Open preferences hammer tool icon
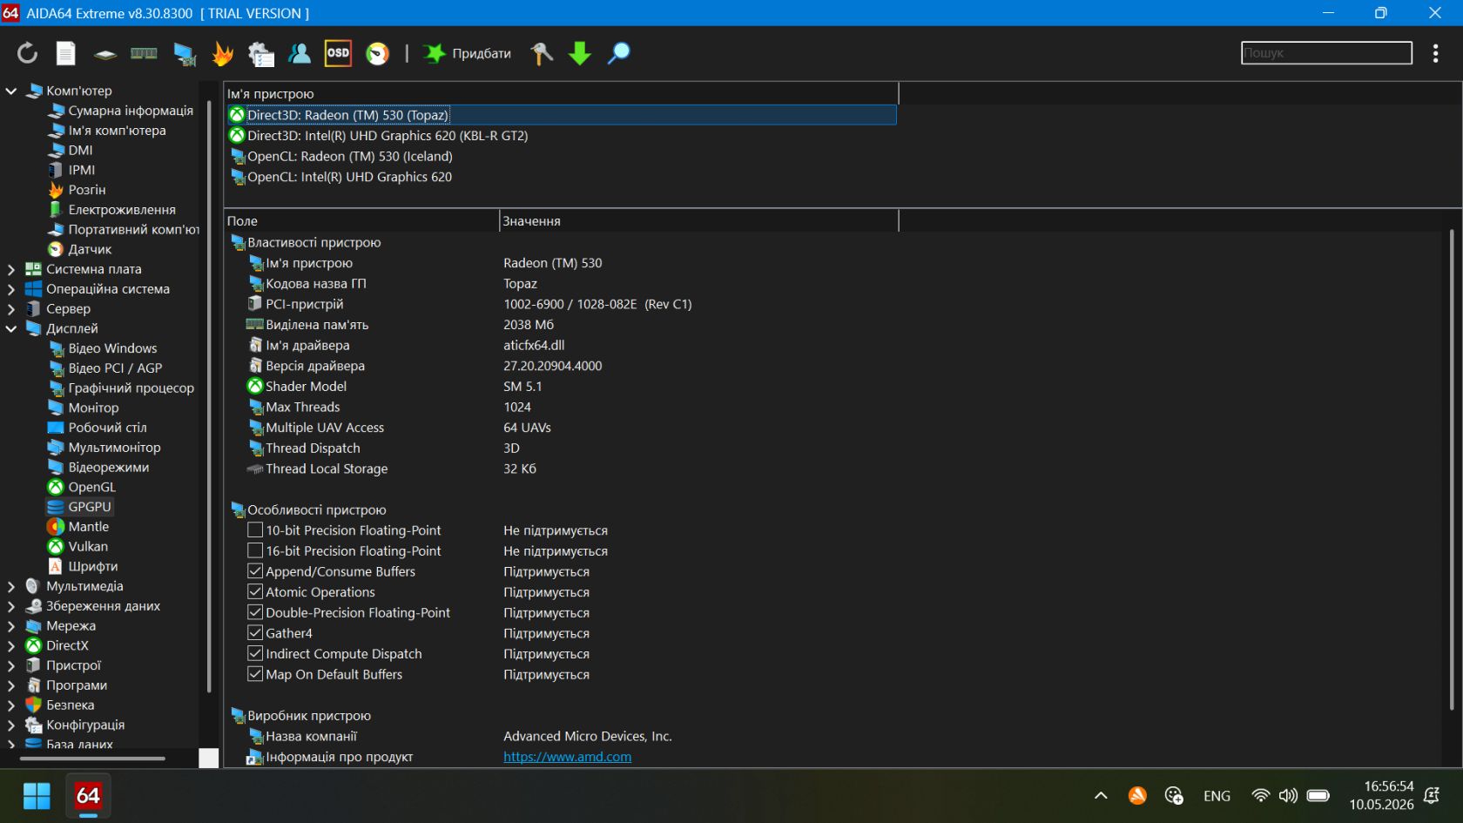Screen dimensions: 1463x823 click(x=542, y=53)
